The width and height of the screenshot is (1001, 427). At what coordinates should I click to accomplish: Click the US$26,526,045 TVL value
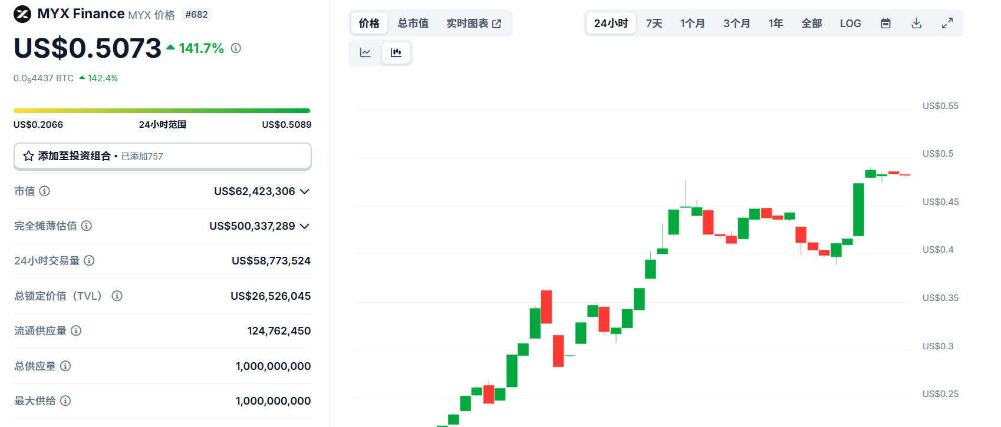click(x=271, y=296)
